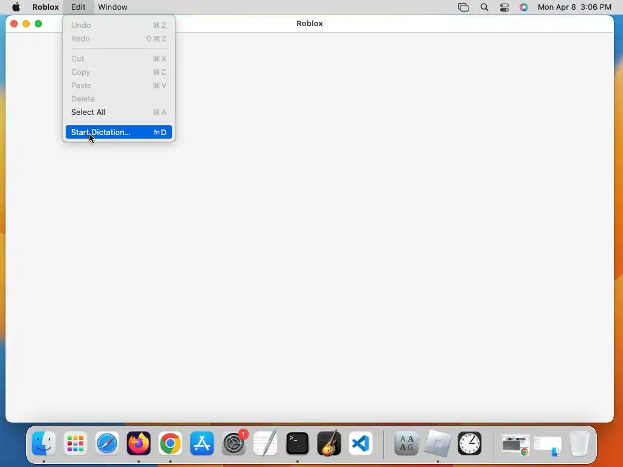Launch Safari from the Dock
Screen dimensions: 623x467
[107, 443]
